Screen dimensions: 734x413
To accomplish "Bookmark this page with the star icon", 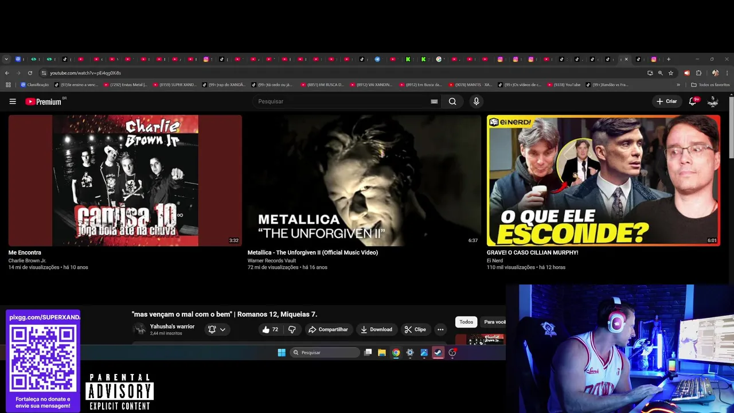I will pyautogui.click(x=671, y=73).
